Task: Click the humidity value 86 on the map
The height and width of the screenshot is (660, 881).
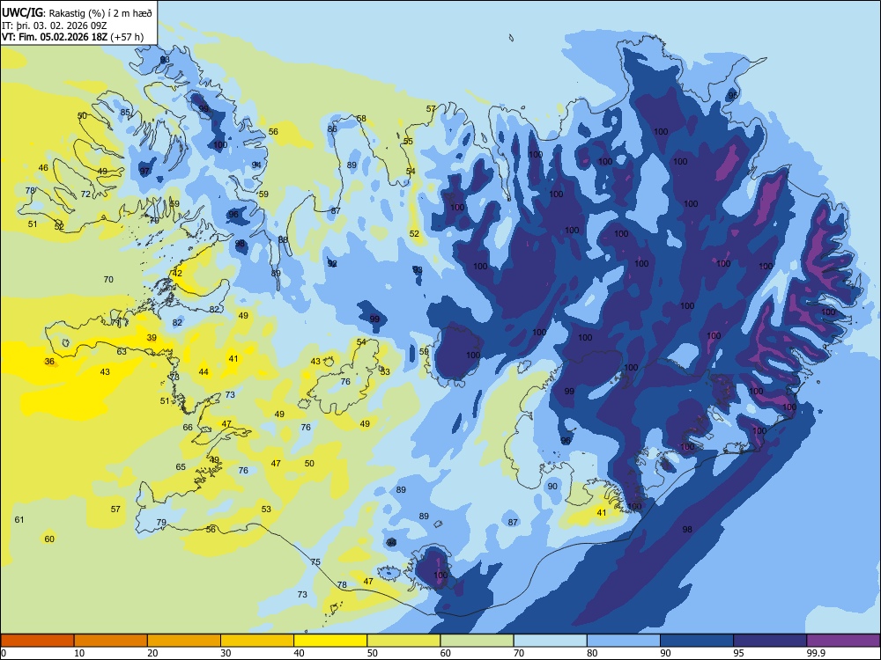Action: pyautogui.click(x=332, y=128)
